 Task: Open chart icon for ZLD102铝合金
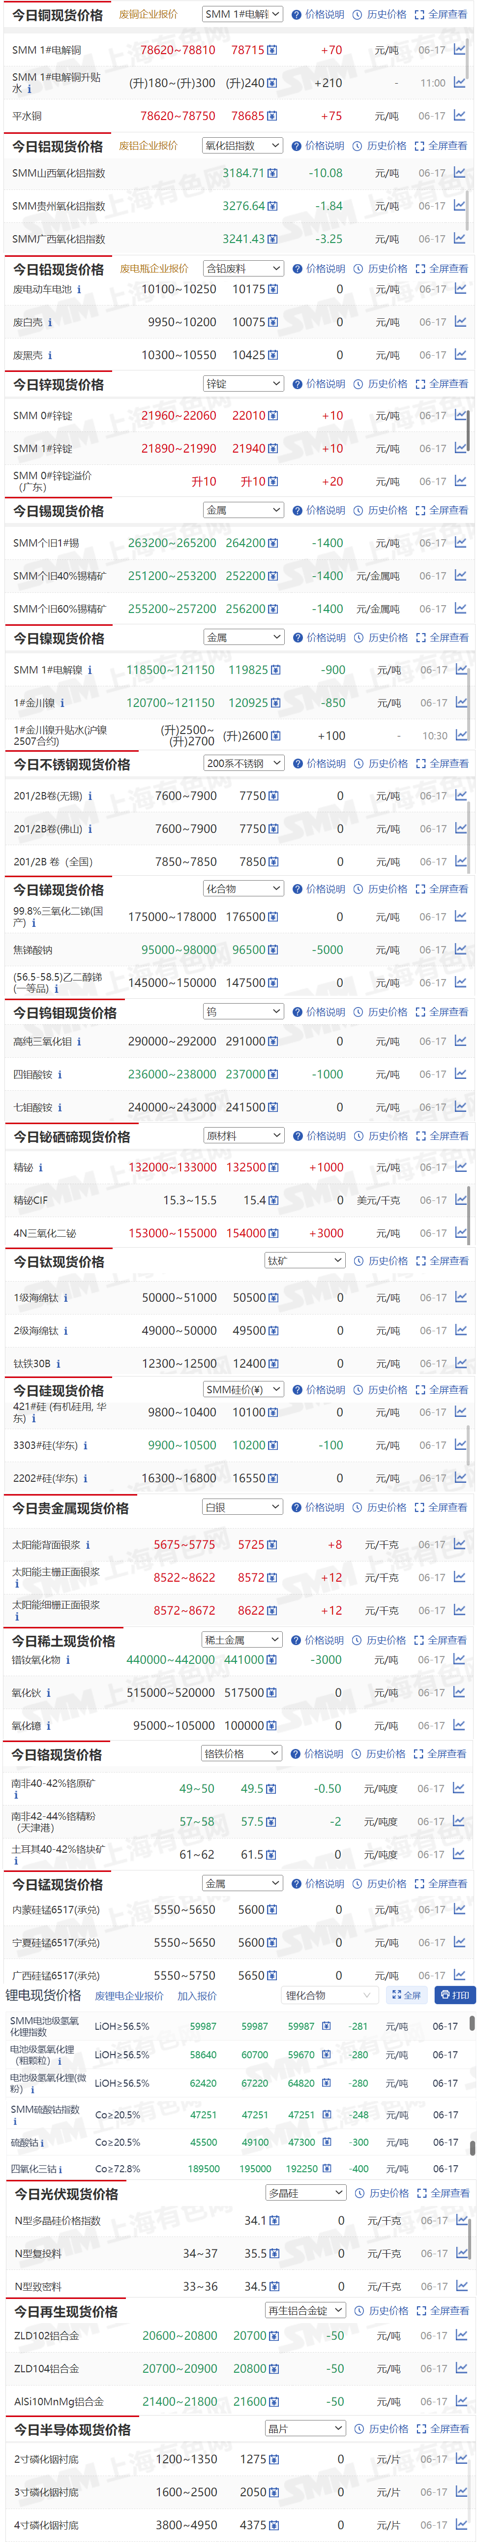click(x=460, y=2335)
